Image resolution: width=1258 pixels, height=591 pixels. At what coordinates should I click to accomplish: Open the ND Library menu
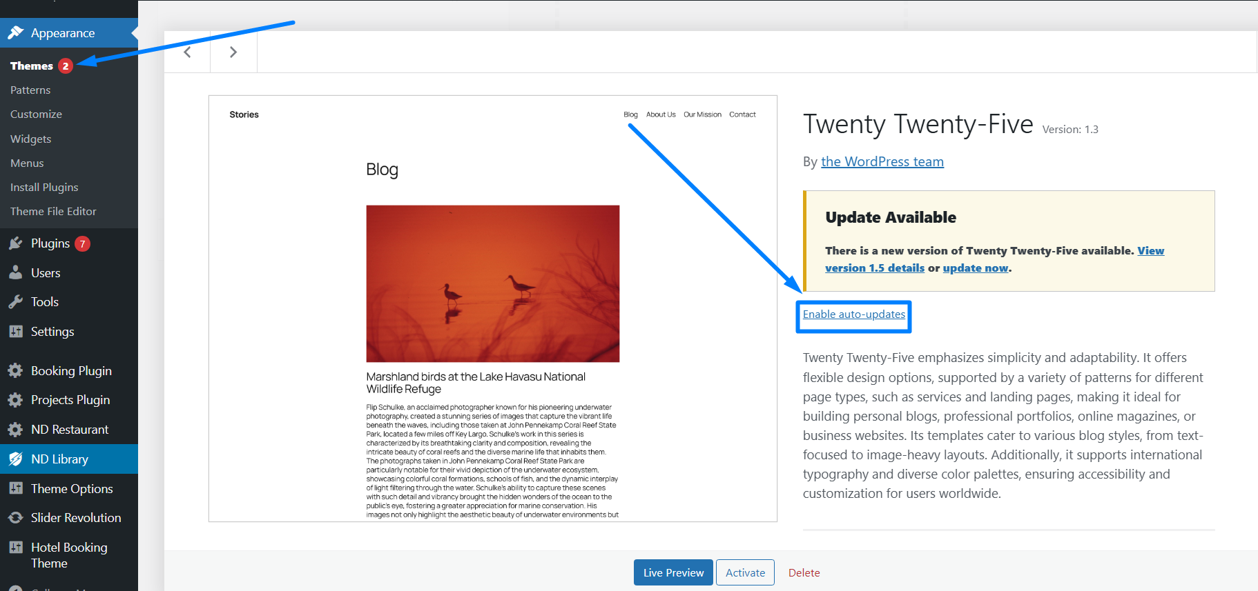69,459
